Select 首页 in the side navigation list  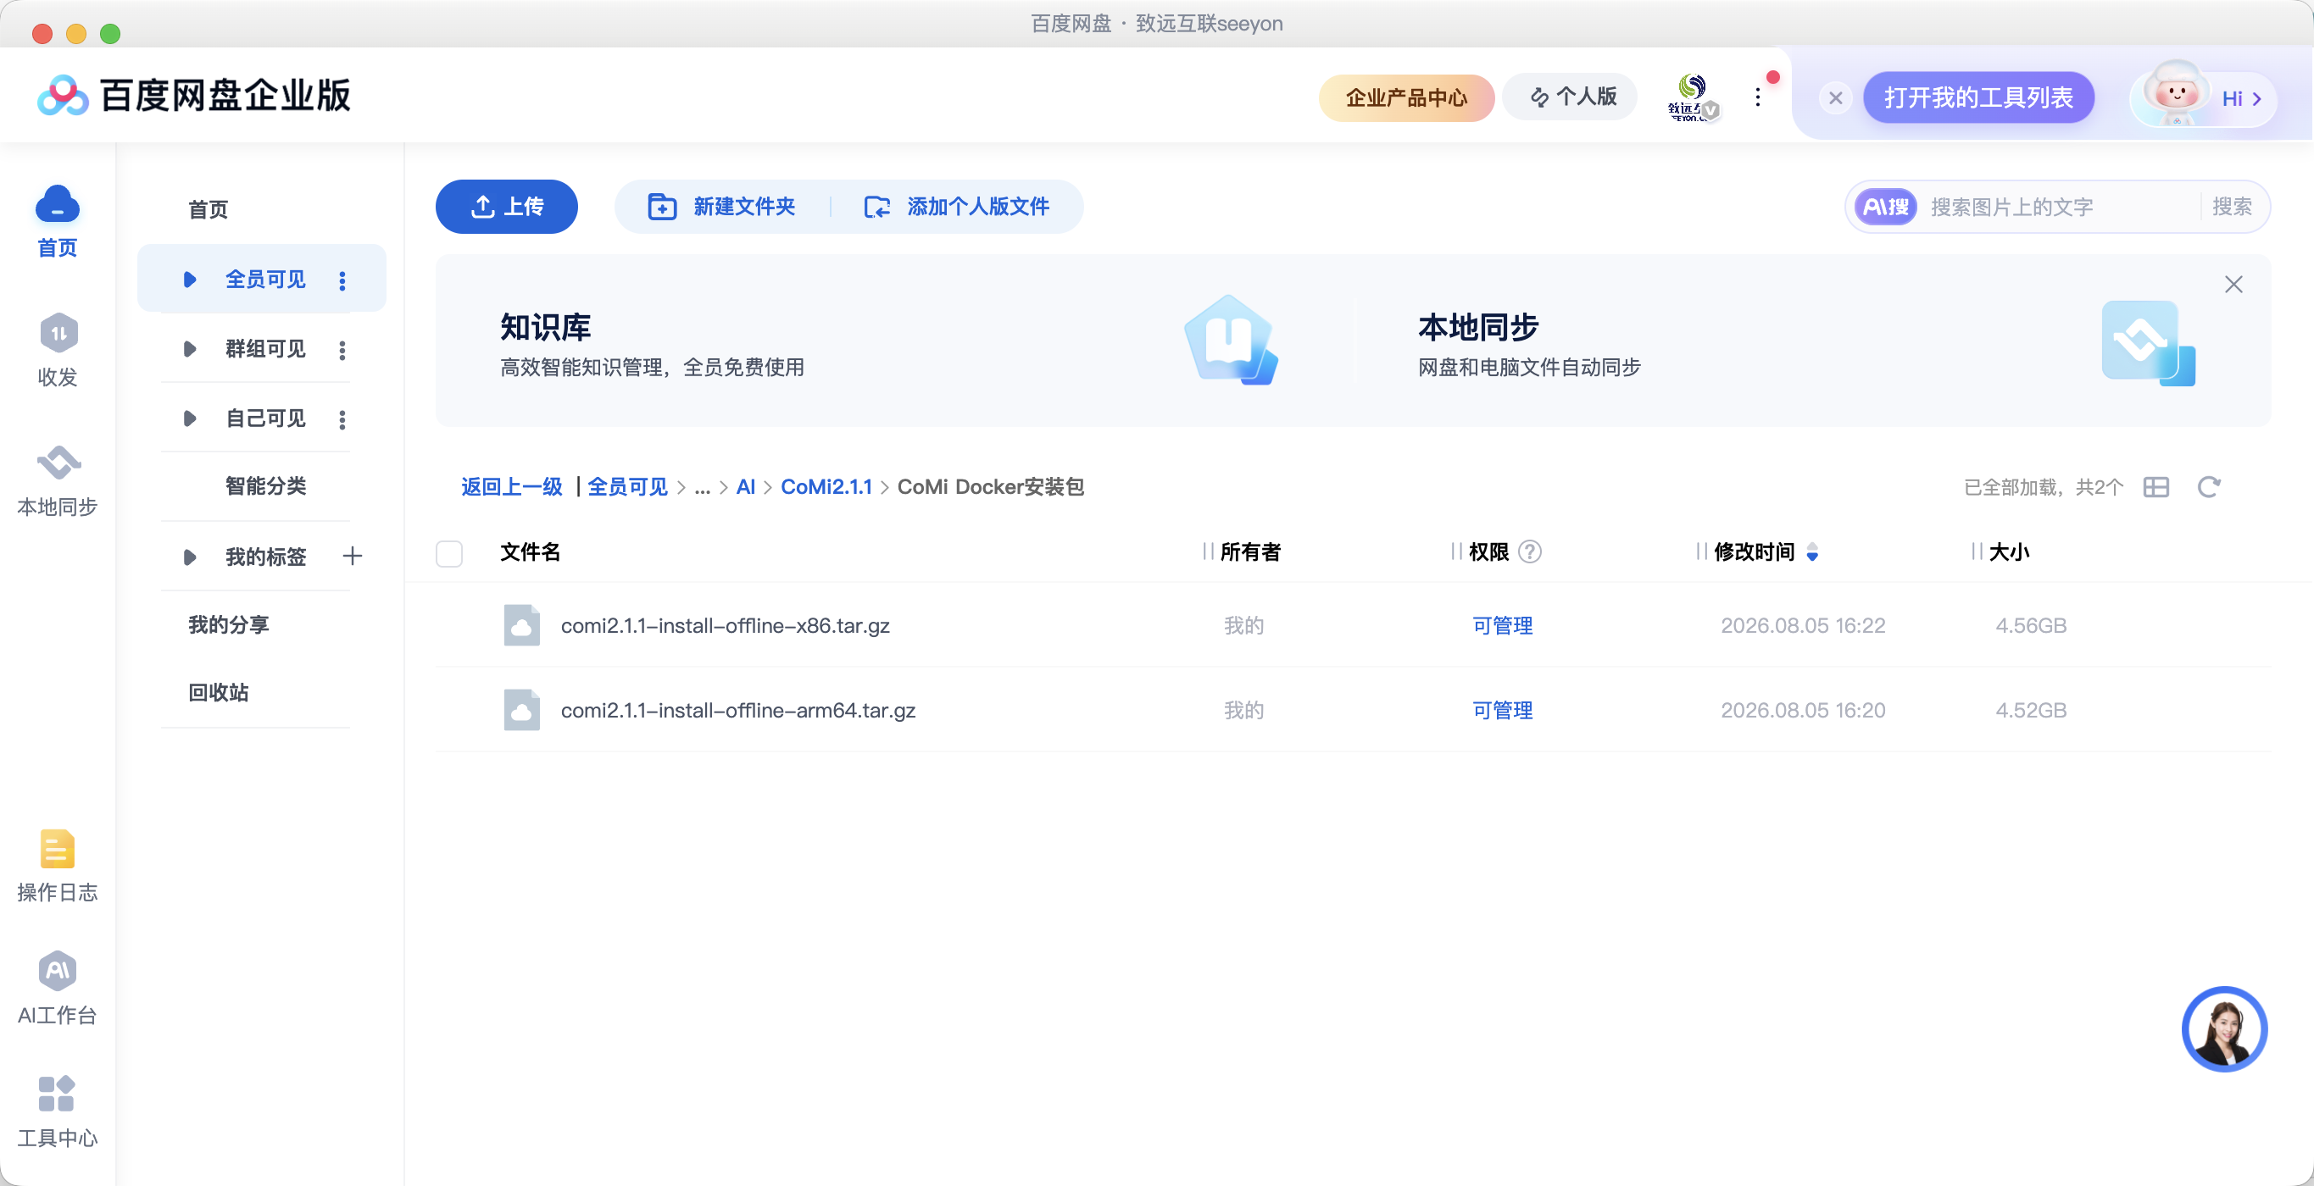pos(209,210)
